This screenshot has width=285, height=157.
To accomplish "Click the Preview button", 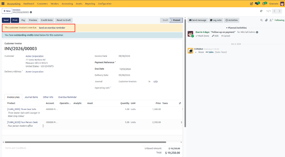I will (33, 20).
